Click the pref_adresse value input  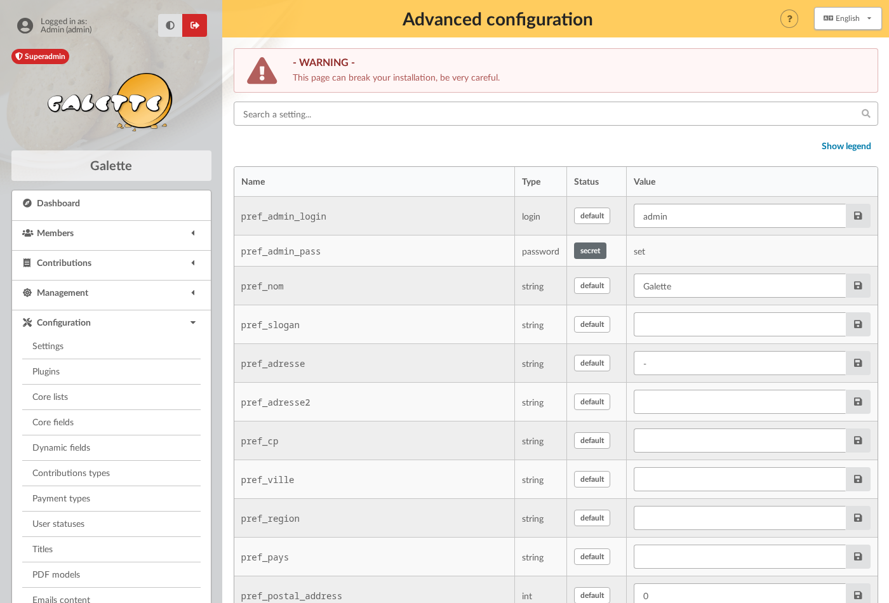tap(740, 363)
